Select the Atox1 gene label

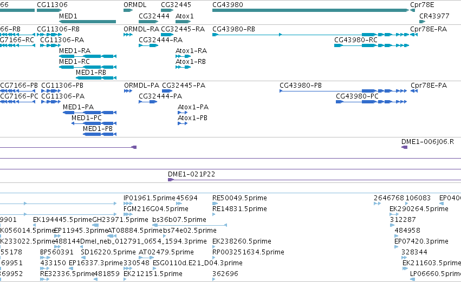185,16
